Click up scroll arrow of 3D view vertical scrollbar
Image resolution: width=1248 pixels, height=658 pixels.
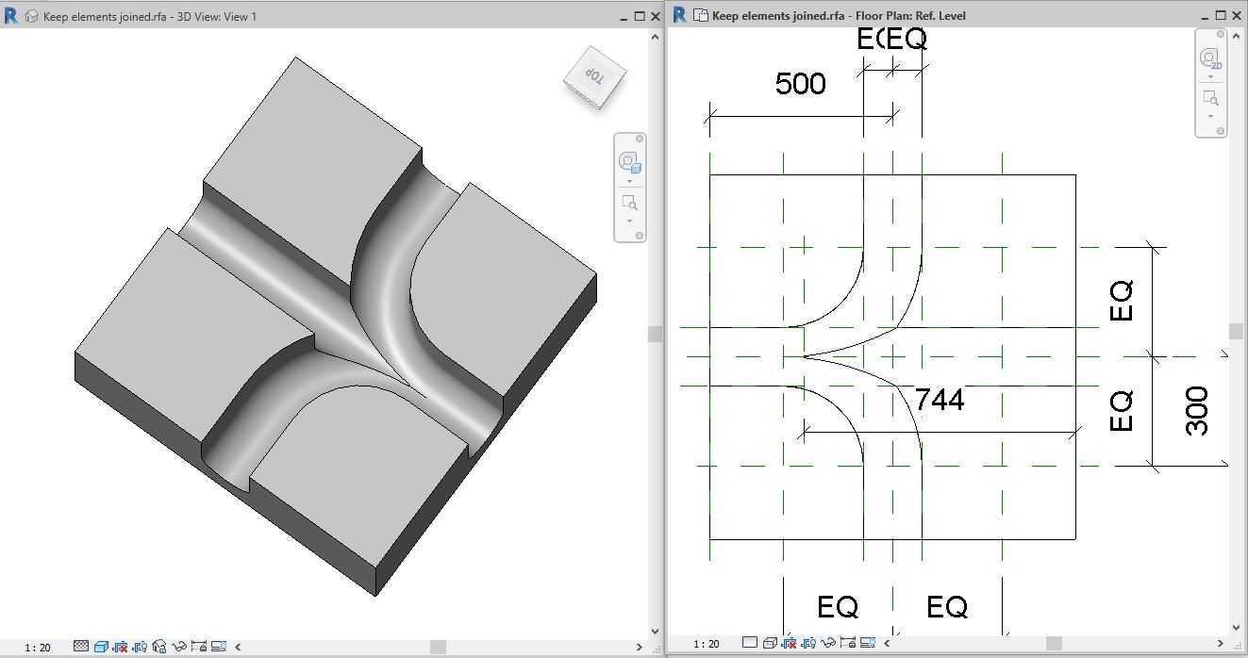[656, 37]
